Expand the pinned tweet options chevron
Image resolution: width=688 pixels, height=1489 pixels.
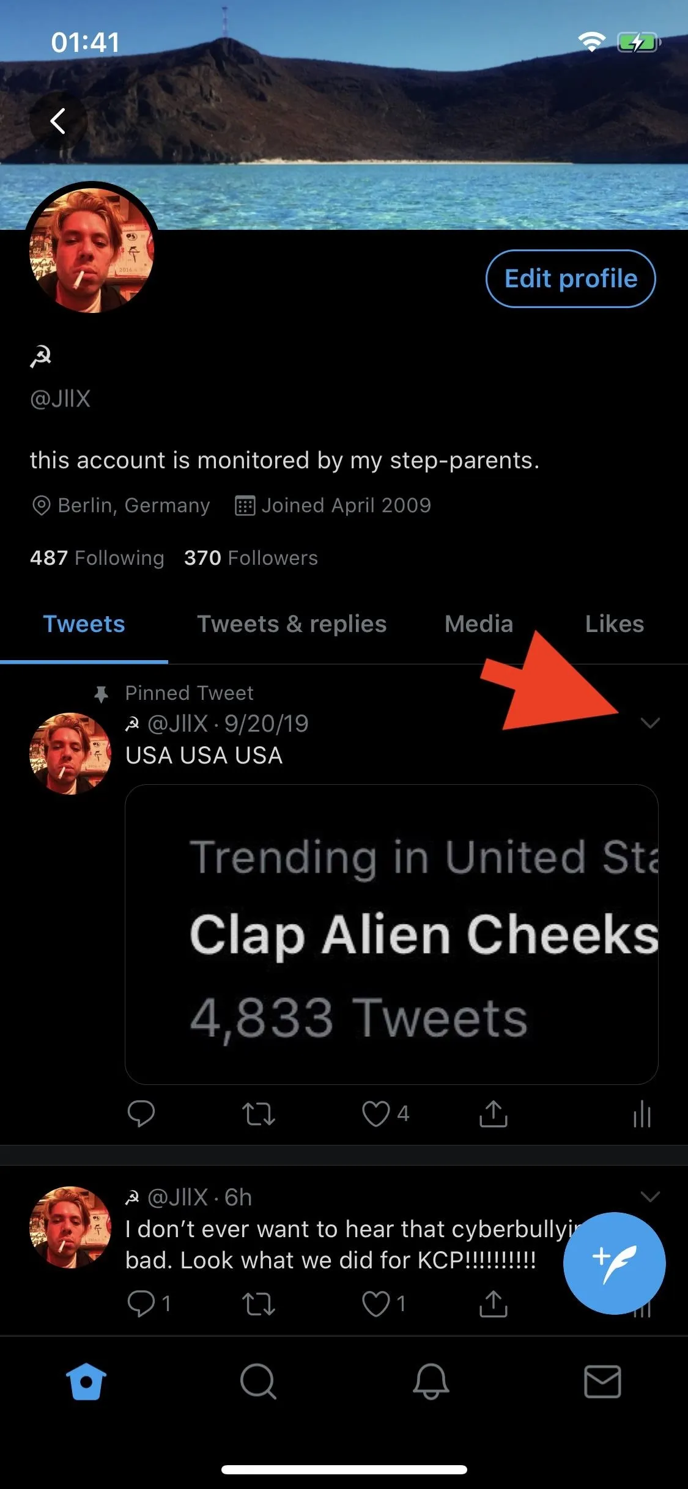click(x=649, y=723)
